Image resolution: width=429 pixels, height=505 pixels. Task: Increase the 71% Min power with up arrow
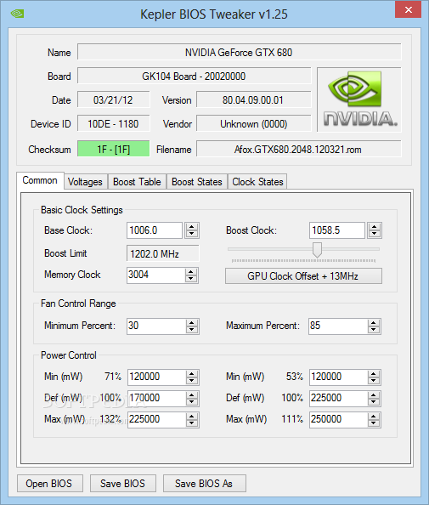tap(192, 374)
